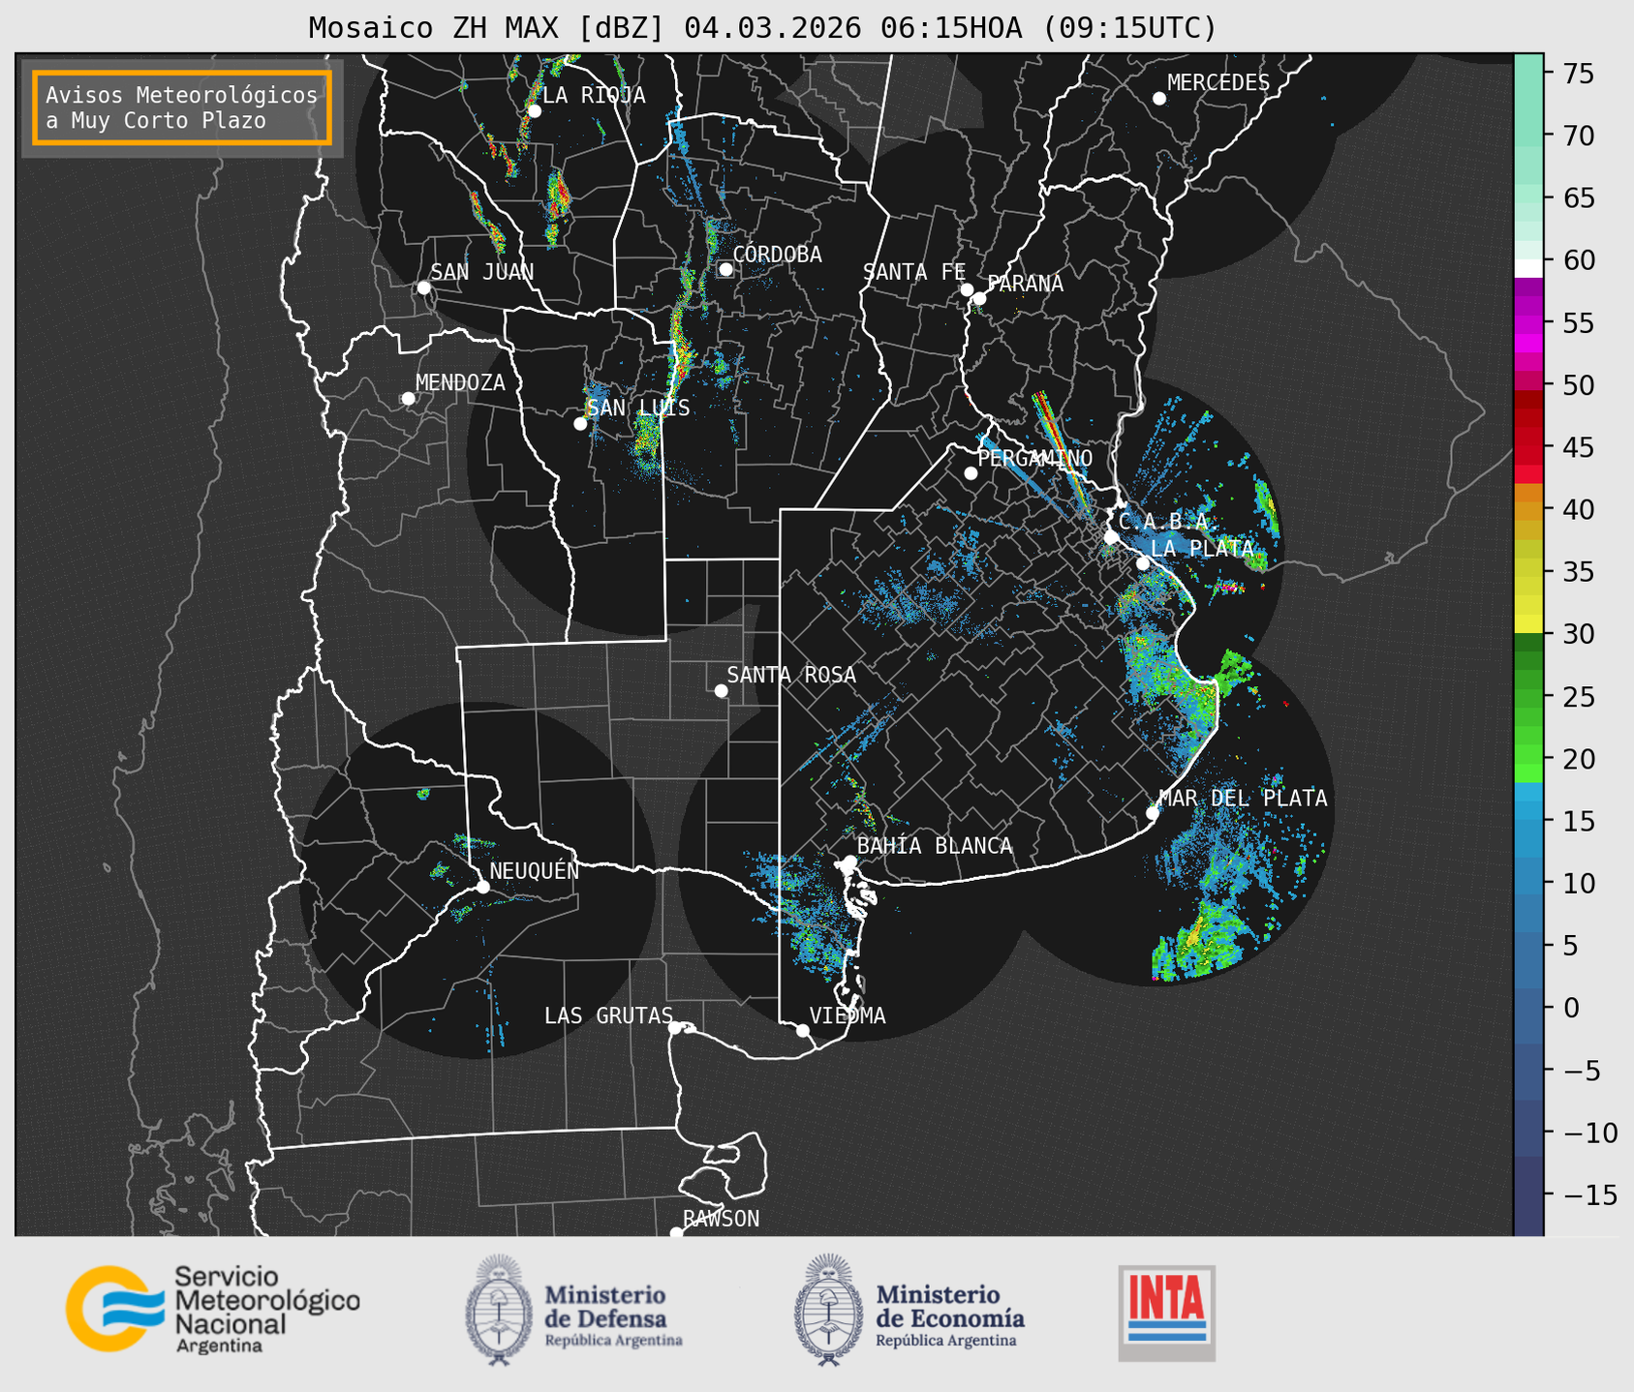Click the 70 dBZ colorbar tick label

pos(1578,136)
